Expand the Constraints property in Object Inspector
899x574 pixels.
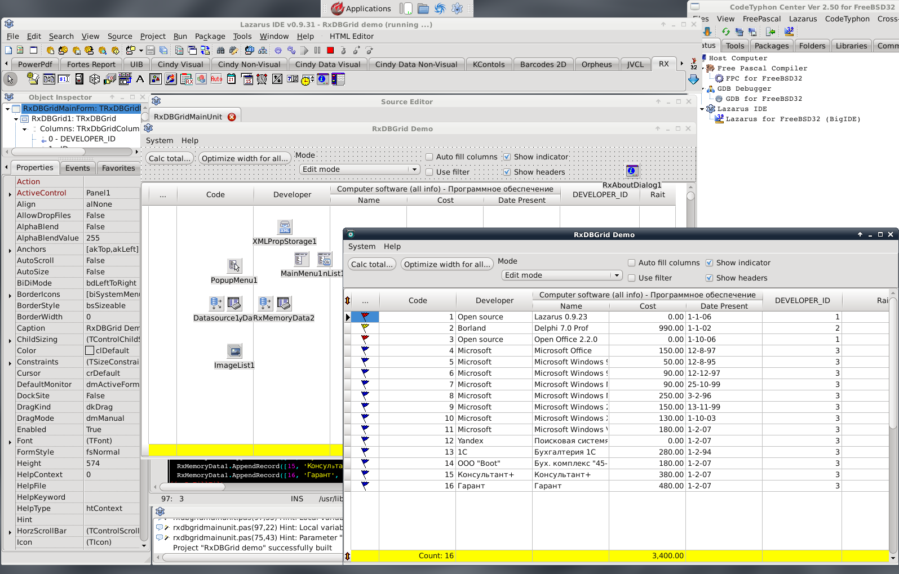tap(10, 362)
